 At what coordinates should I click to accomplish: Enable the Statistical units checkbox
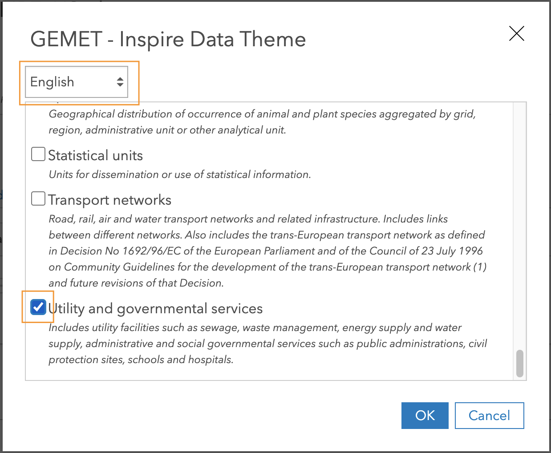click(x=38, y=154)
